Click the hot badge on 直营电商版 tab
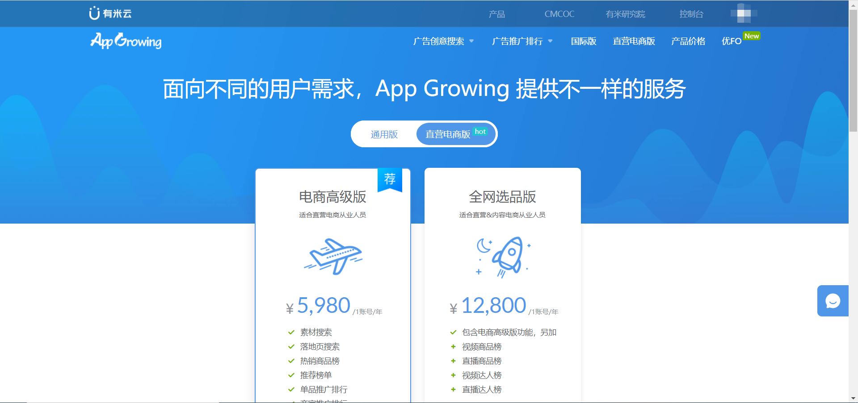Viewport: 858px width, 403px height. tap(480, 132)
